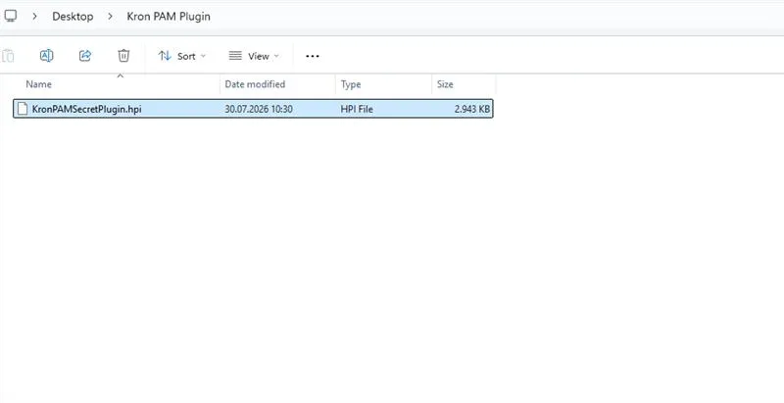784x403 pixels.
Task: Click the date 30.07.2026 10:30 cell
Action: point(259,109)
